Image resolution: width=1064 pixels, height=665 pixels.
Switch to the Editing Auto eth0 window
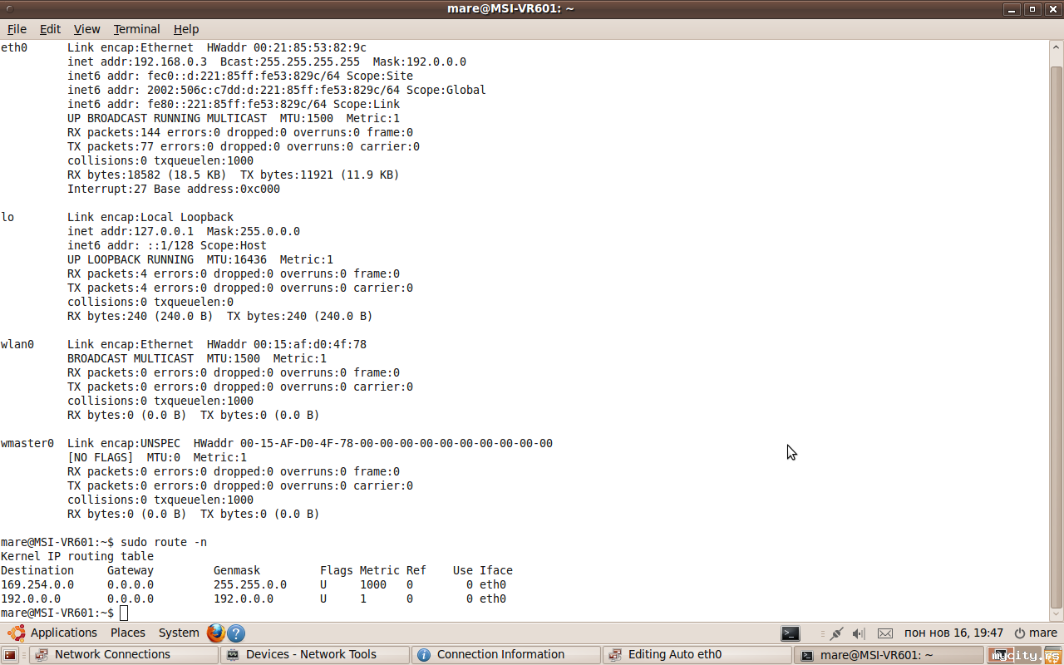(x=697, y=655)
